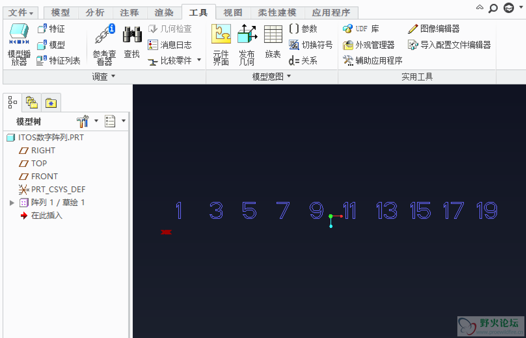Switch to the 模型 ribbon tab
This screenshot has width=526, height=338.
[x=61, y=13]
